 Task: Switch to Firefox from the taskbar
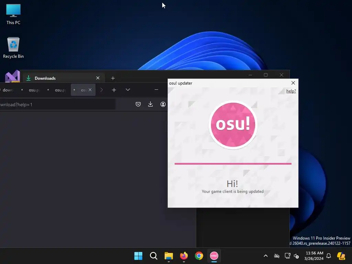click(184, 256)
